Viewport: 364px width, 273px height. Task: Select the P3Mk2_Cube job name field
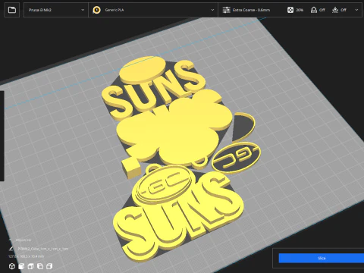point(43,249)
